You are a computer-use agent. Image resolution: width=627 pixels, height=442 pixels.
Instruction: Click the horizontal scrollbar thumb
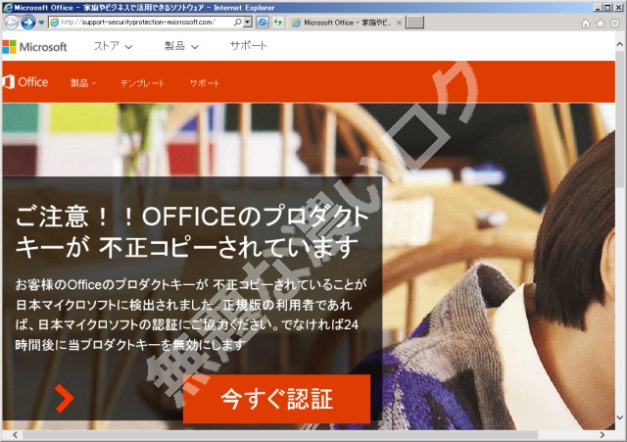[x=280, y=435]
